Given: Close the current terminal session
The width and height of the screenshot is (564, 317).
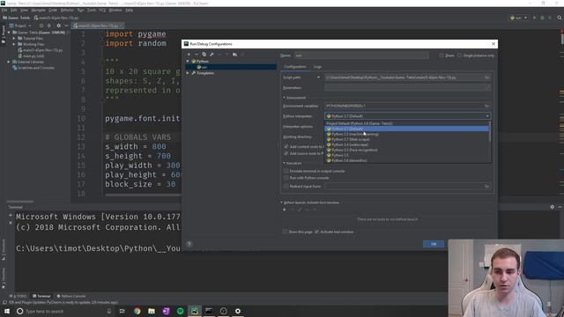Looking at the screenshot, I should tap(11, 223).
